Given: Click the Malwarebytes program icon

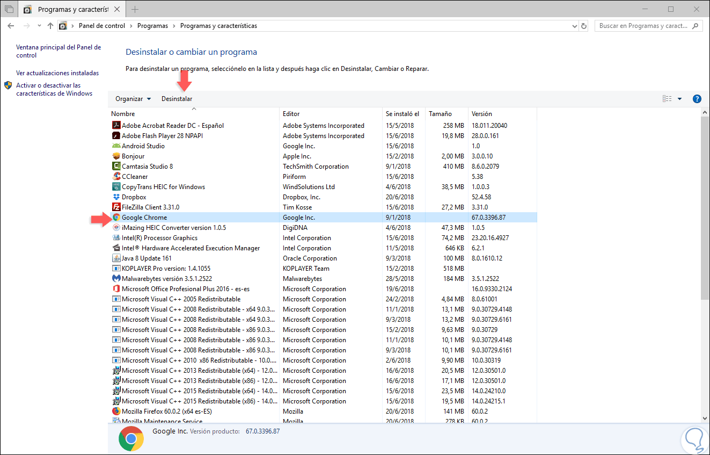Looking at the screenshot, I should [x=116, y=279].
